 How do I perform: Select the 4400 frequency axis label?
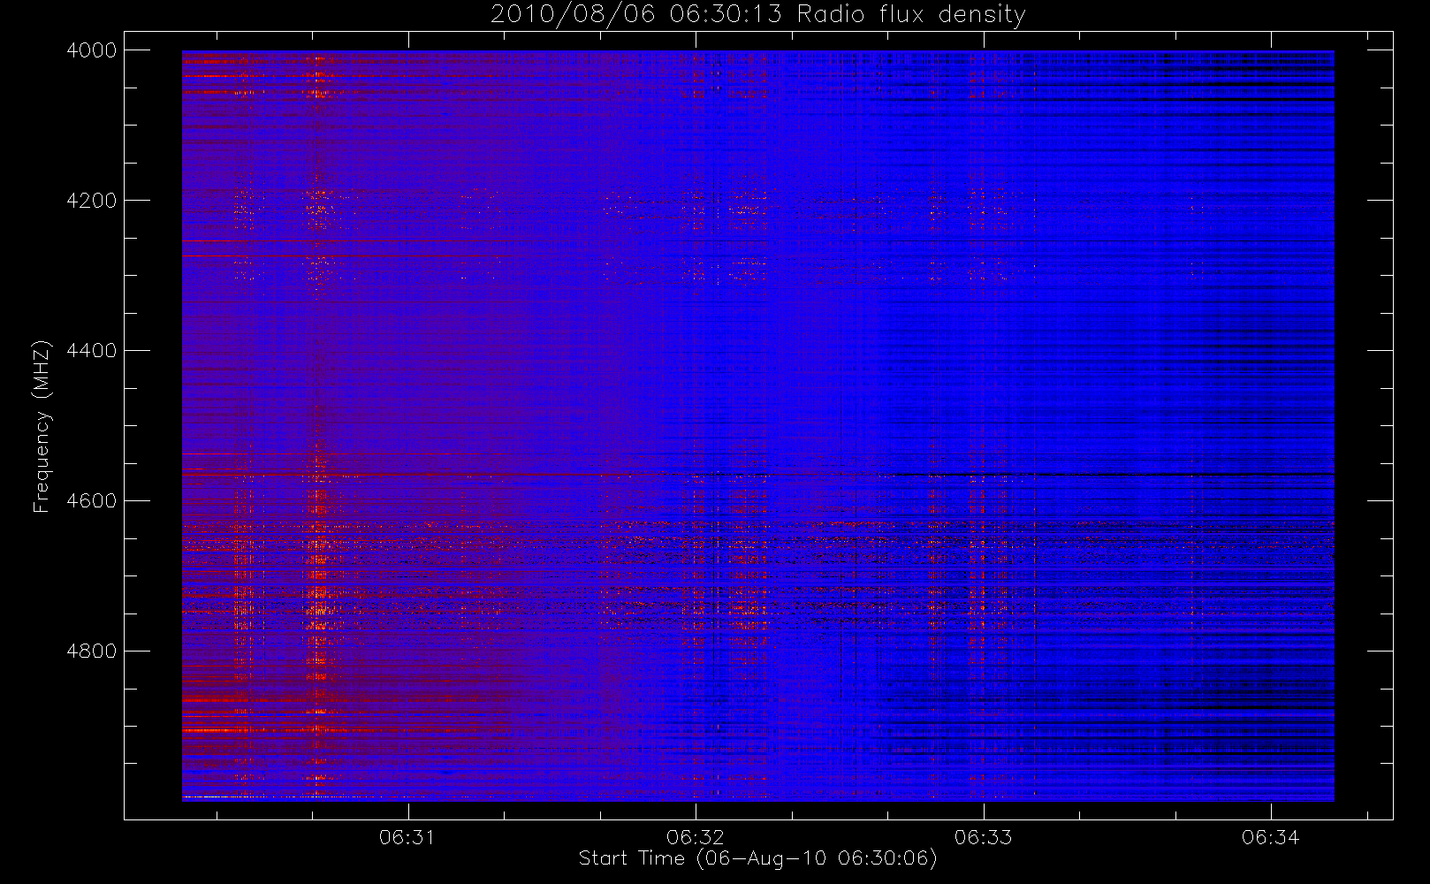[x=92, y=351]
